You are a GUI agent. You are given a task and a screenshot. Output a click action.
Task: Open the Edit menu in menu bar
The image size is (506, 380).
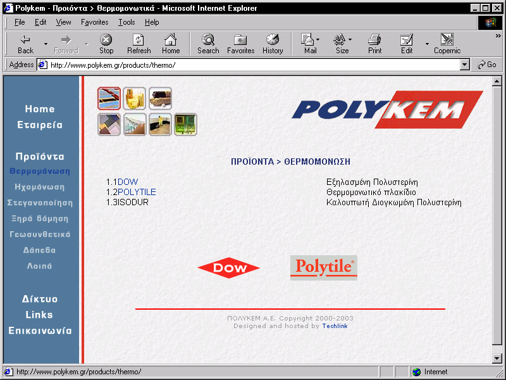coord(40,22)
